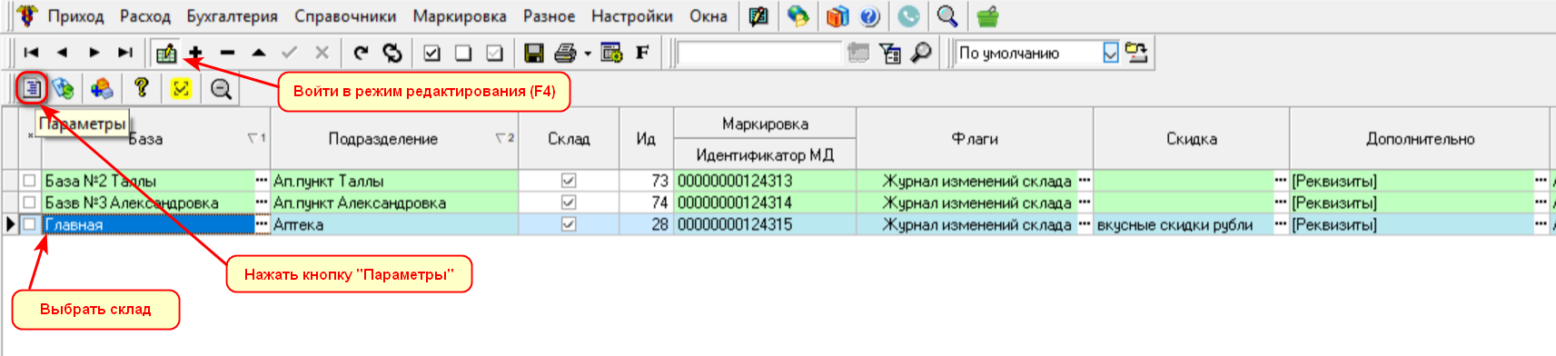This screenshot has width=1556, height=356.
Task: Click the Ид column header
Action: point(646,139)
